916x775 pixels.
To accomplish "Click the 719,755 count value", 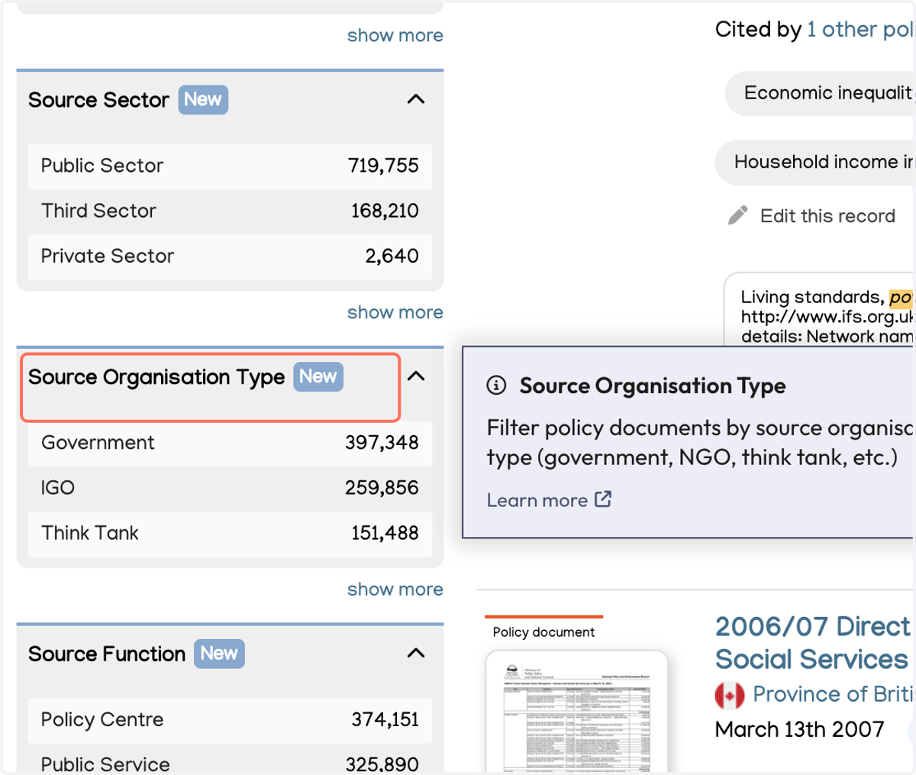I will click(x=383, y=166).
